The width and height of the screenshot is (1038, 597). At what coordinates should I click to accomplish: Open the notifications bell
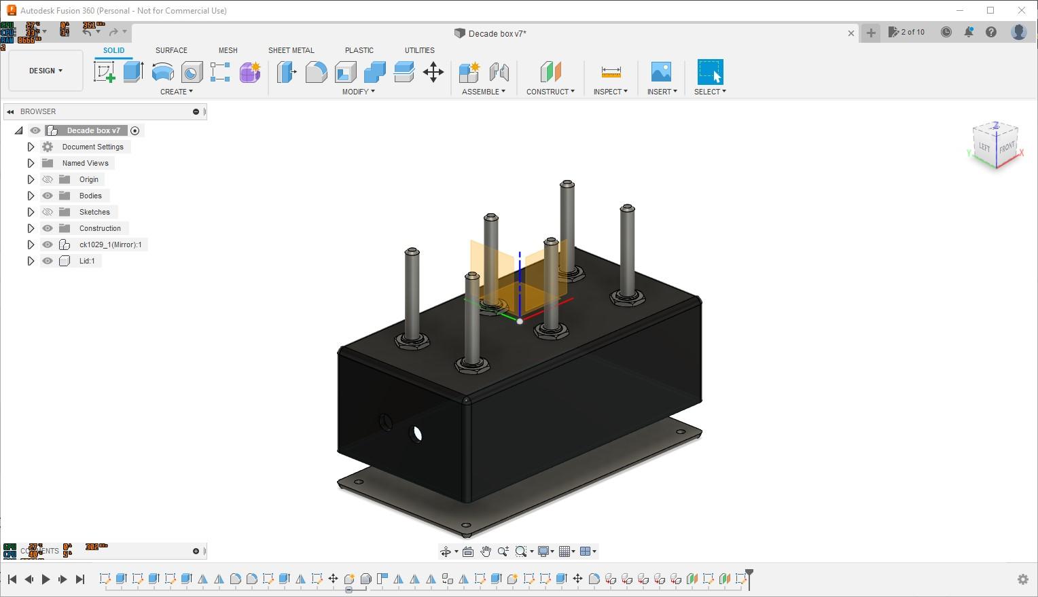click(x=969, y=32)
